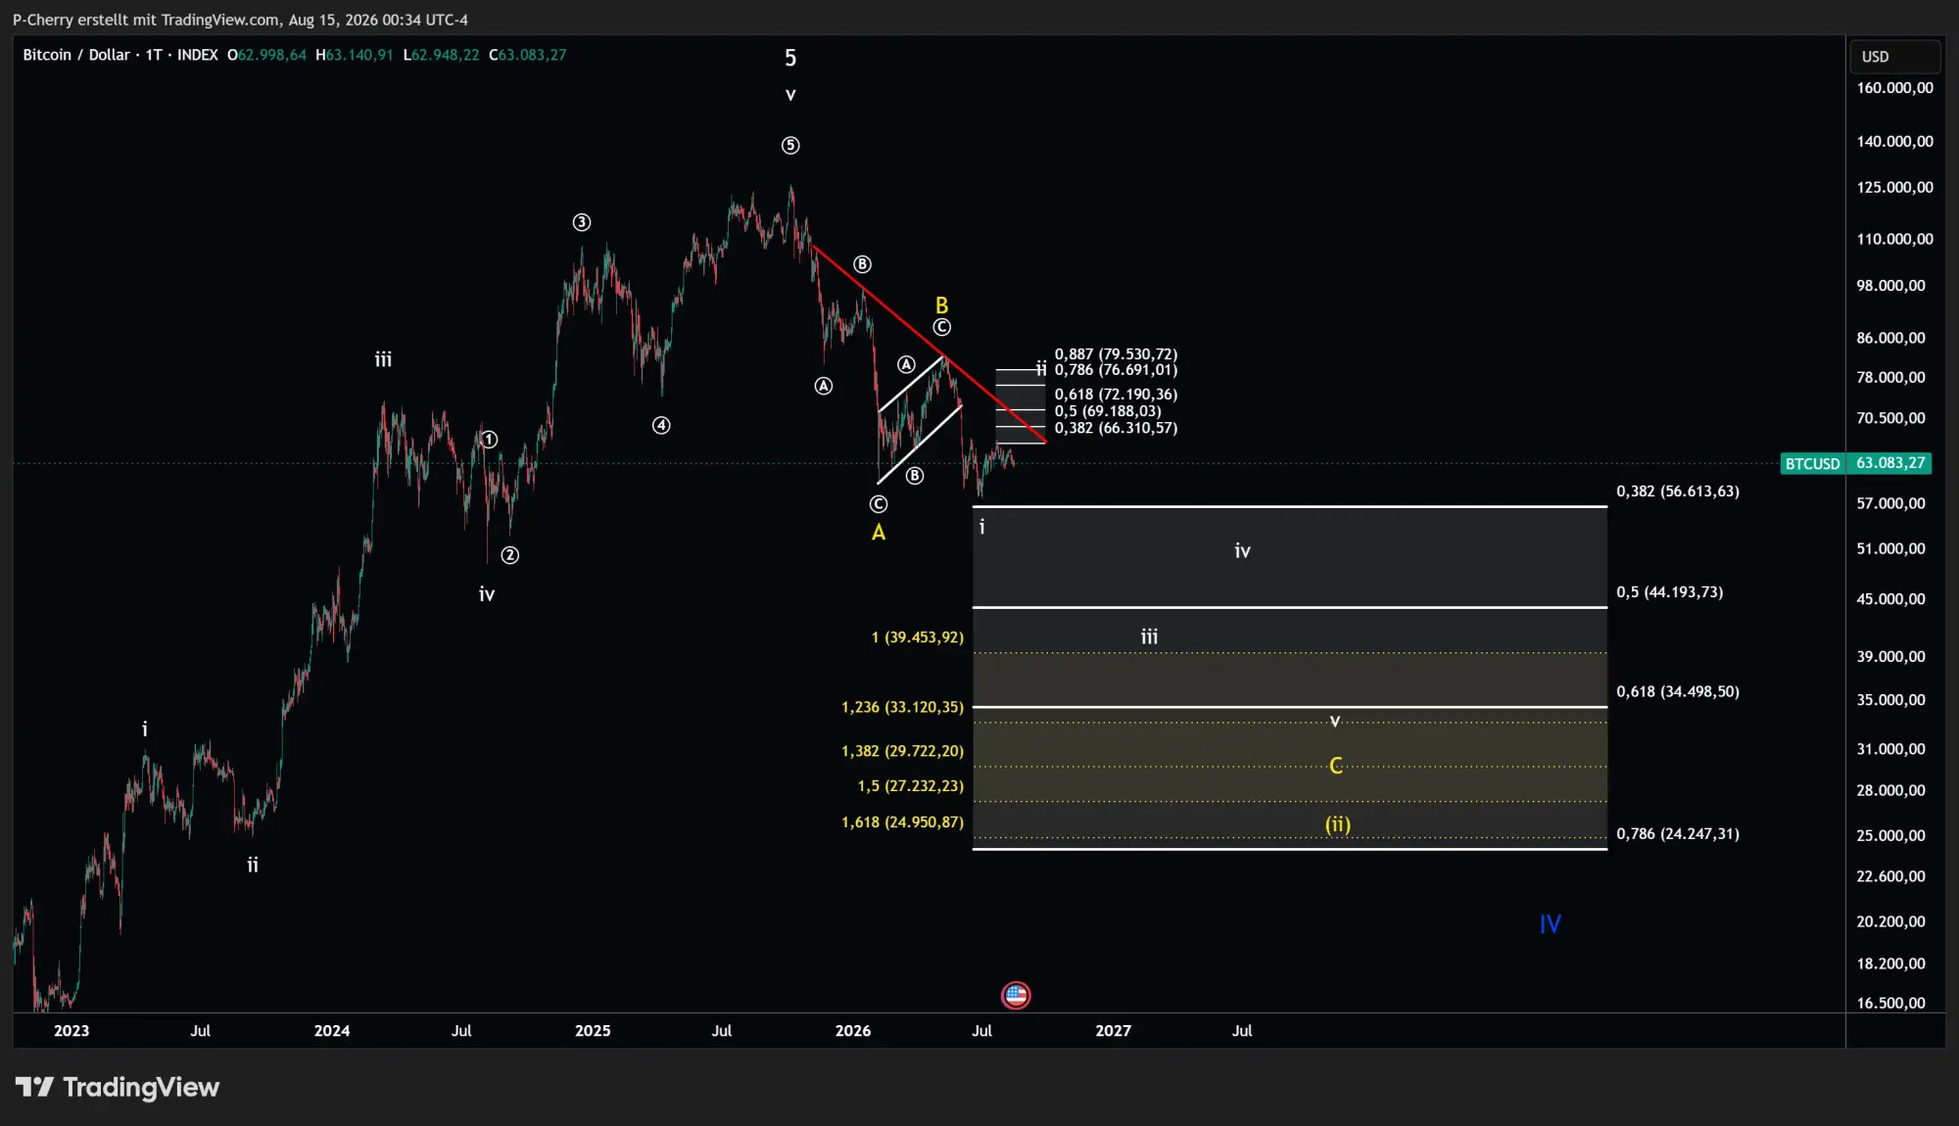Click the yellow wave C label

(1336, 766)
